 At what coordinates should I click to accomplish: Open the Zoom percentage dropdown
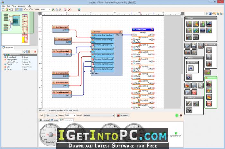[50, 10]
